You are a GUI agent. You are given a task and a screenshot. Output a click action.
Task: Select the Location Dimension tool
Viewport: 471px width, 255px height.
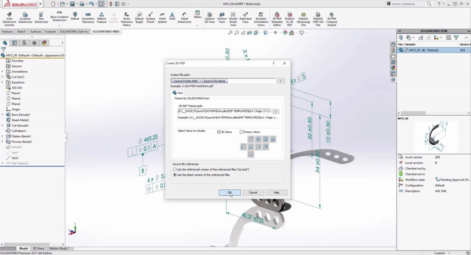coord(25,18)
